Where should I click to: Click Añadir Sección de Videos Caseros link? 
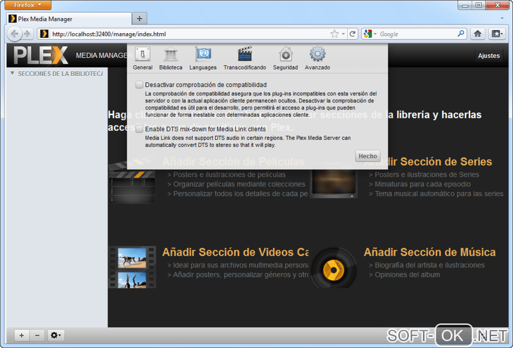(235, 252)
